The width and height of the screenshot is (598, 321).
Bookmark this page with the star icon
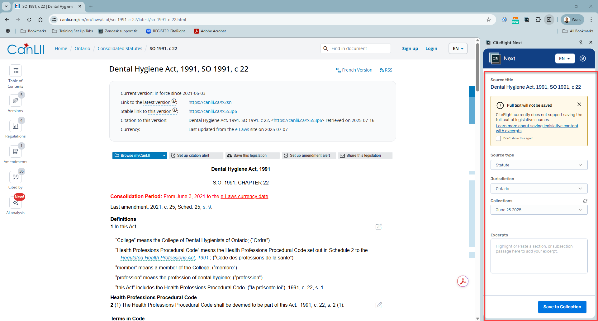(x=489, y=20)
